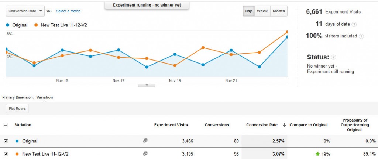Select the Variation primary dimension

point(45,97)
